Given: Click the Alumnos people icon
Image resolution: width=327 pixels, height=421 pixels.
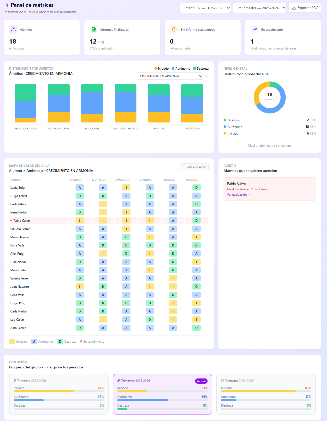Looking at the screenshot, I should click(13, 29).
